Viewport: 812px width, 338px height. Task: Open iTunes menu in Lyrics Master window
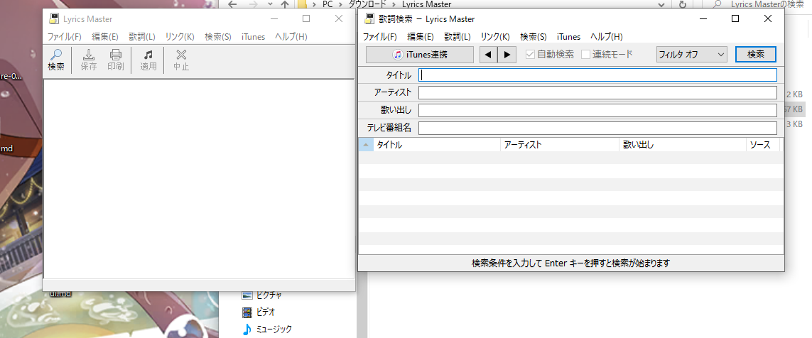coord(253,37)
